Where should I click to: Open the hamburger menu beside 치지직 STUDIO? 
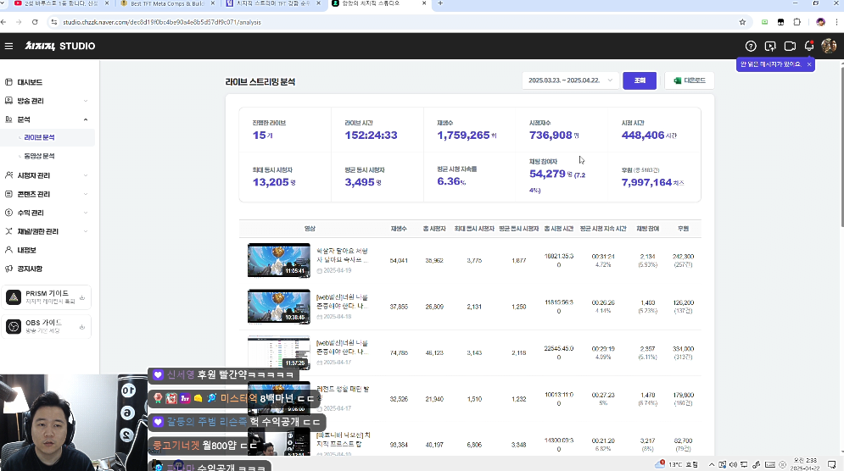coord(8,46)
